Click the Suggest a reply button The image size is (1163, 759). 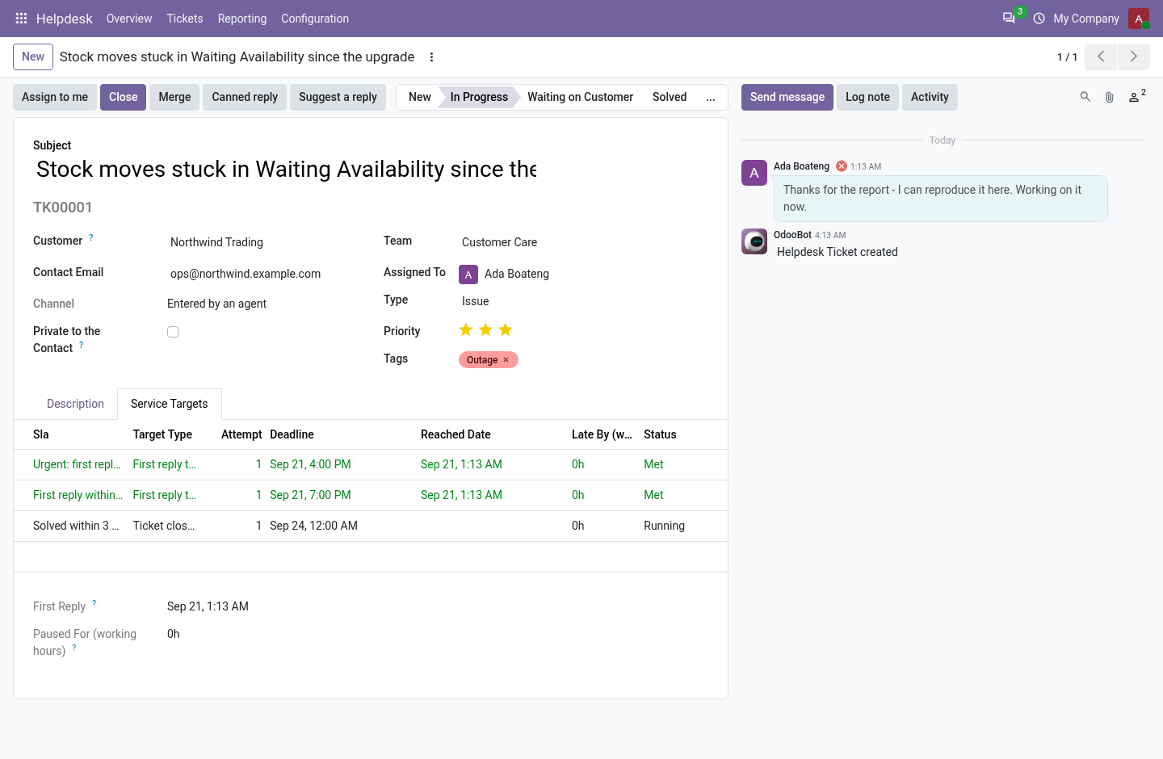click(x=338, y=97)
